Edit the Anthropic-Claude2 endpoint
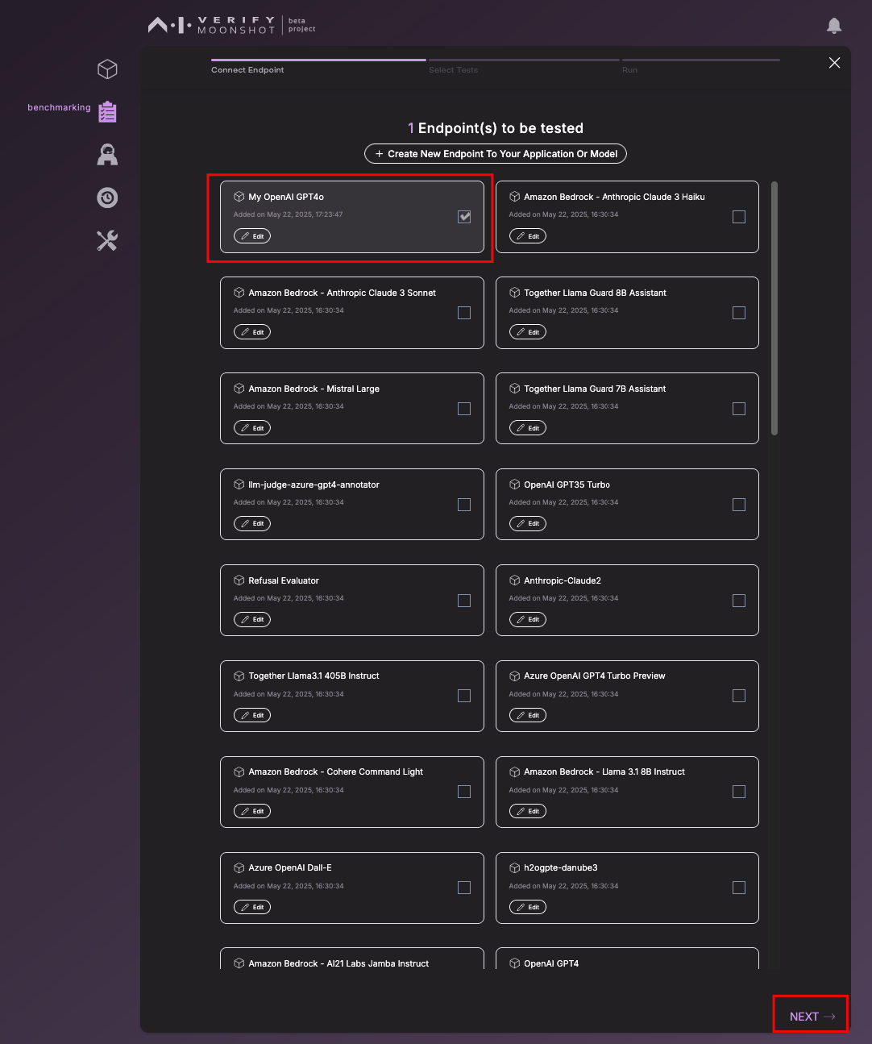This screenshot has height=1044, width=872. point(528,620)
